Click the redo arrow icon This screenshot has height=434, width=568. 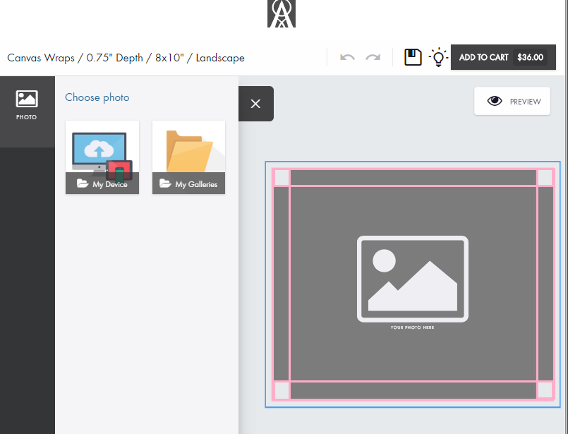point(373,57)
